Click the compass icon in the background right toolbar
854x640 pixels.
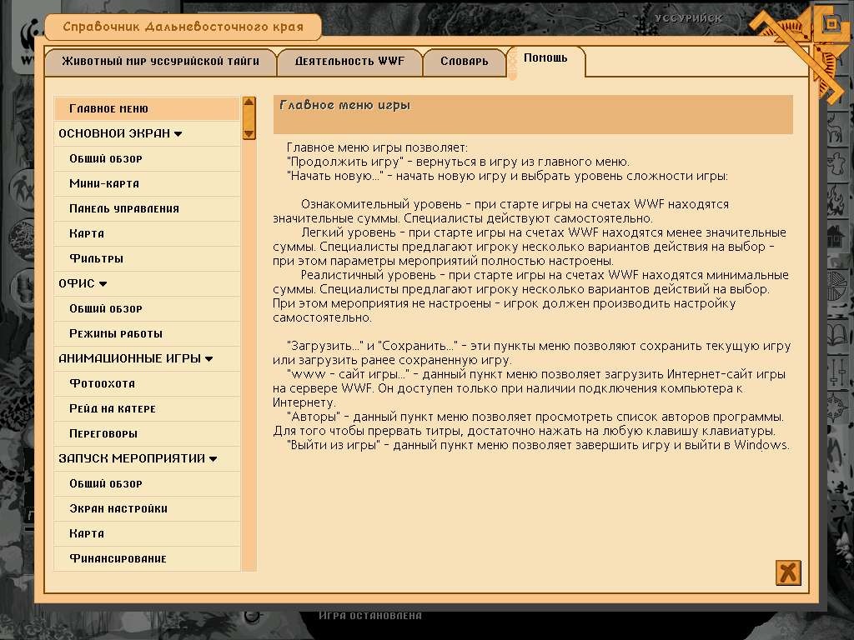pos(836,407)
